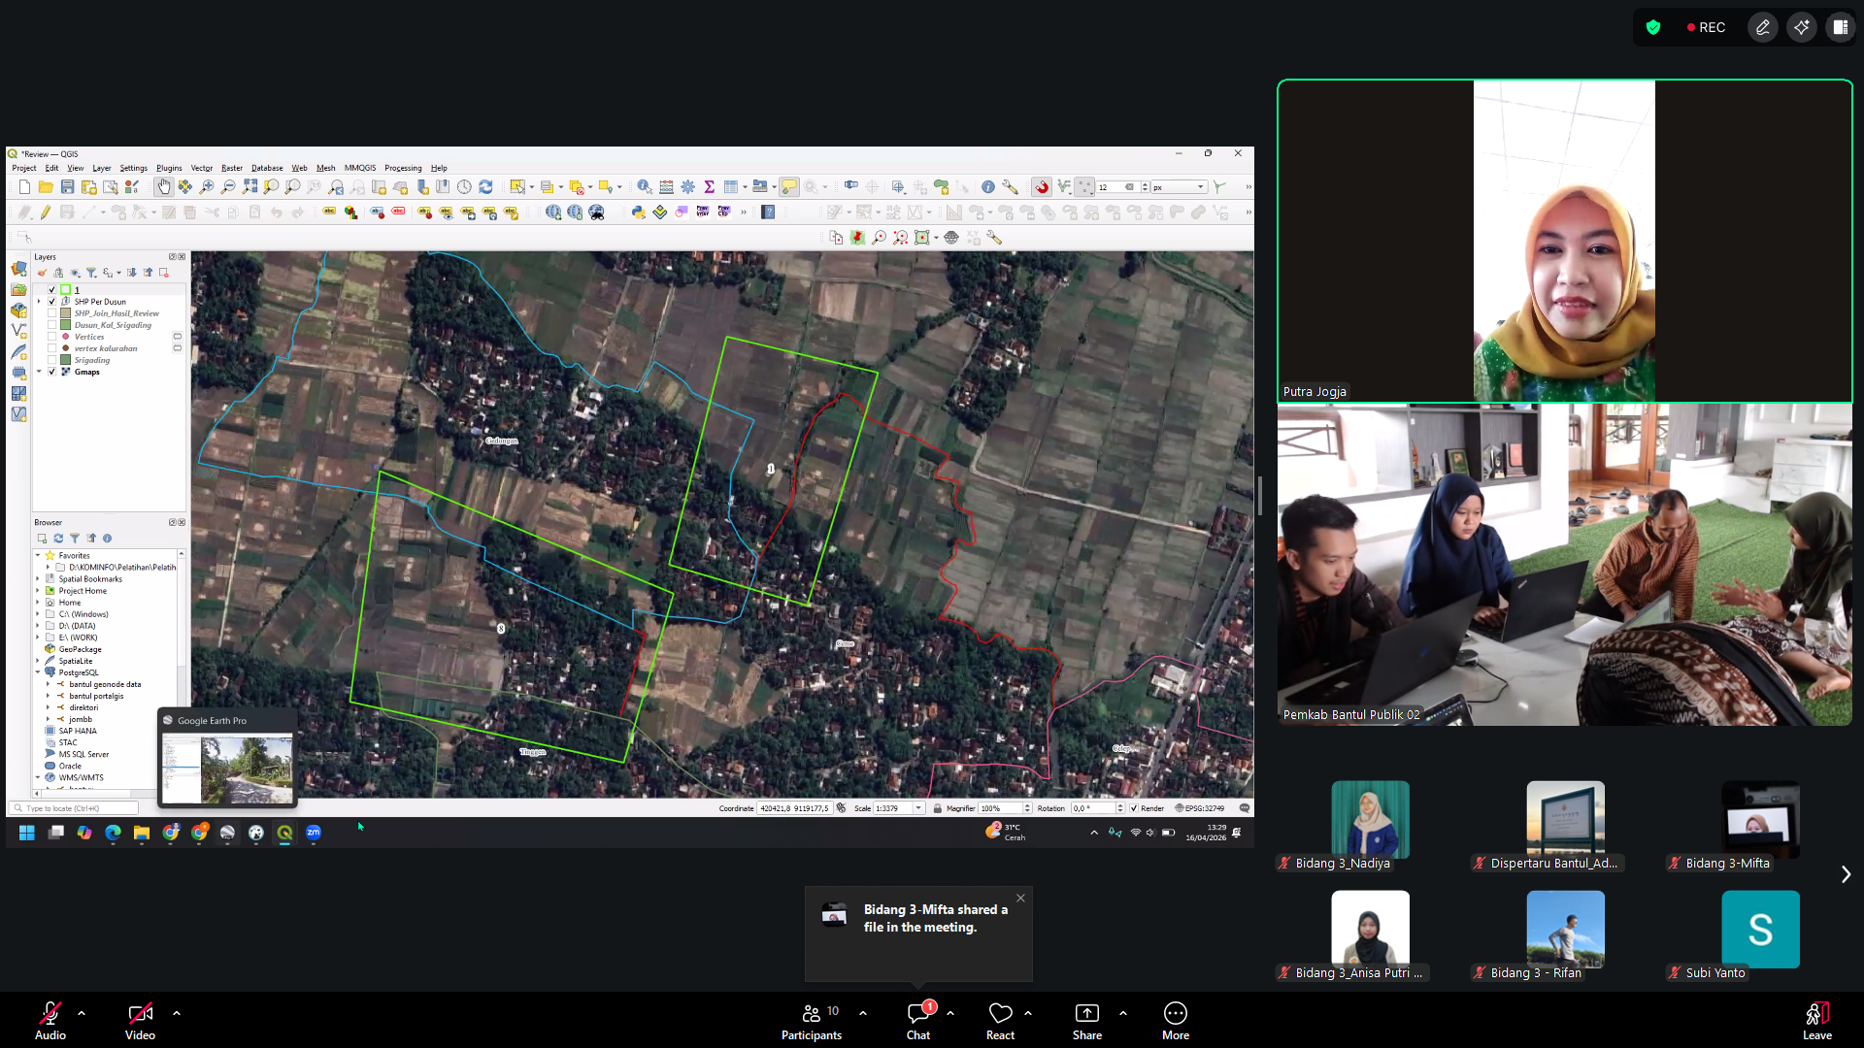Screen dimensions: 1864x1048
Task: Toggle the Render checkbox in status bar
Action: click(x=1133, y=808)
